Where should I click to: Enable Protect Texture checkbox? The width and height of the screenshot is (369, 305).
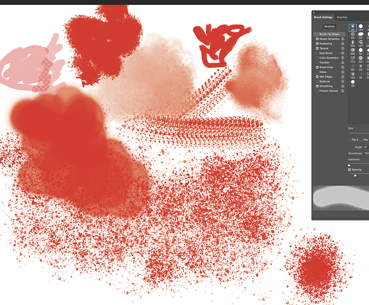(x=317, y=91)
